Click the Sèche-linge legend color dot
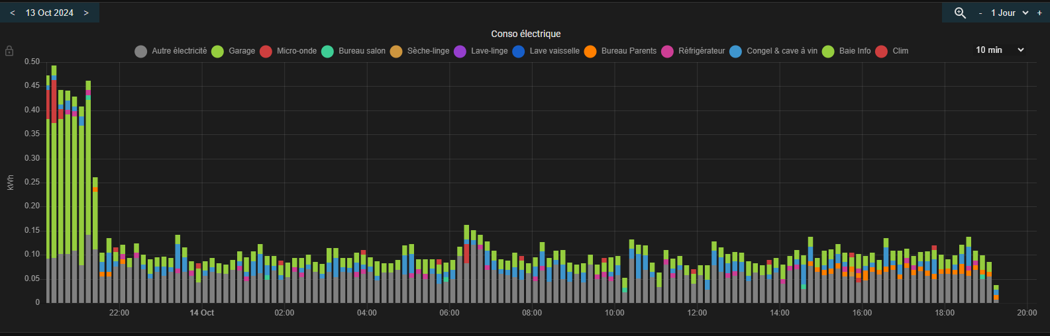1050x336 pixels. 396,52
